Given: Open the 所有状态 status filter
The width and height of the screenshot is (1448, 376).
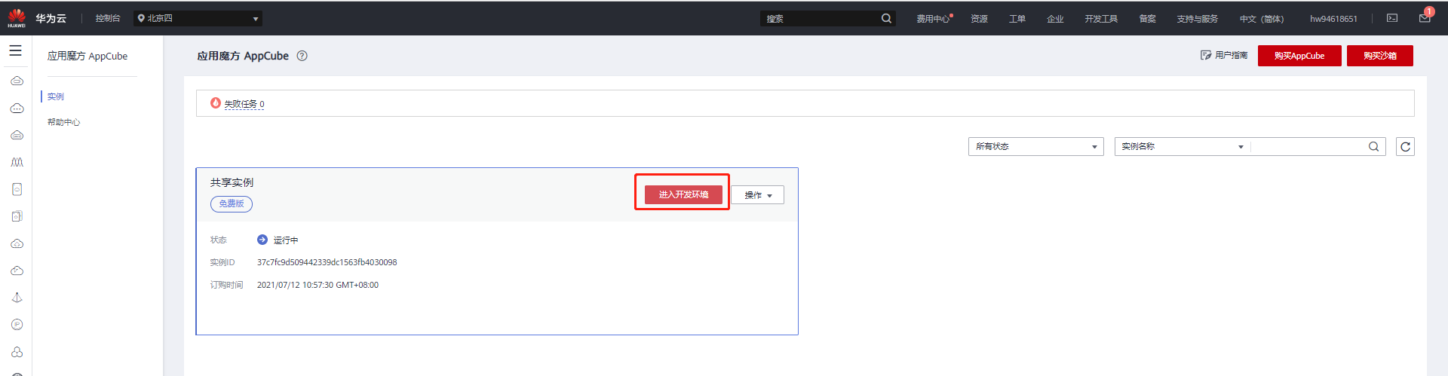Looking at the screenshot, I should [x=1036, y=147].
